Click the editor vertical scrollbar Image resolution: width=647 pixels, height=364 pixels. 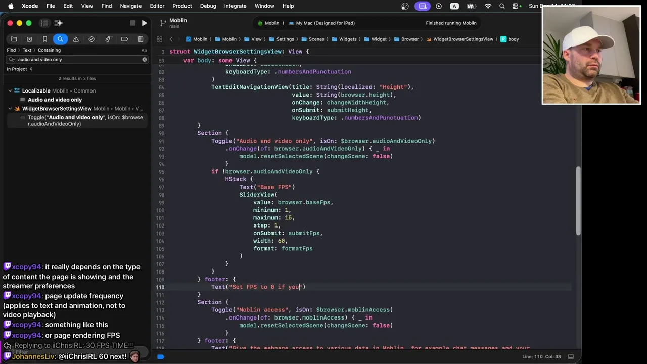coord(578,201)
